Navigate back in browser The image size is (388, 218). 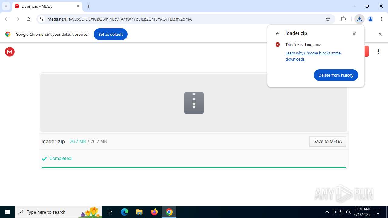7,19
